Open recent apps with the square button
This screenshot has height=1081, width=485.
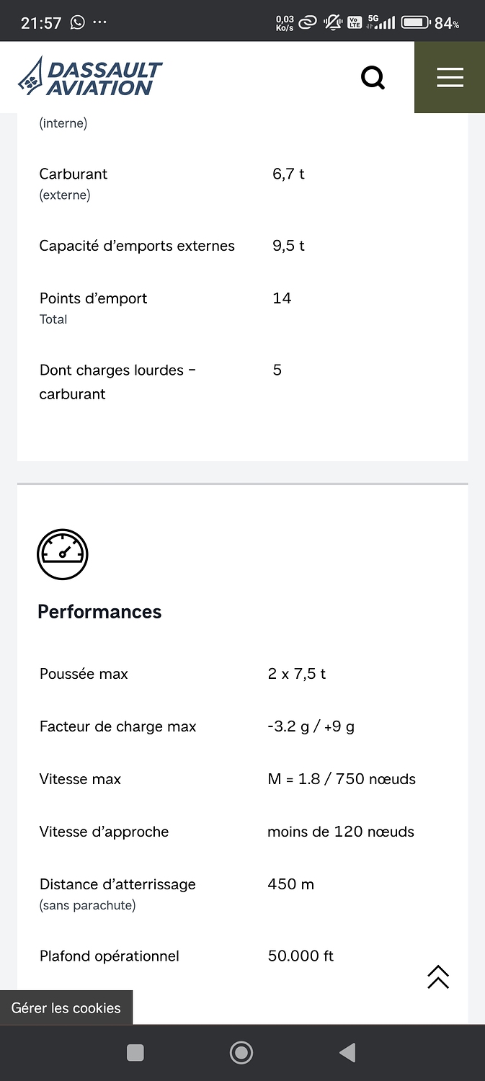point(135,1052)
